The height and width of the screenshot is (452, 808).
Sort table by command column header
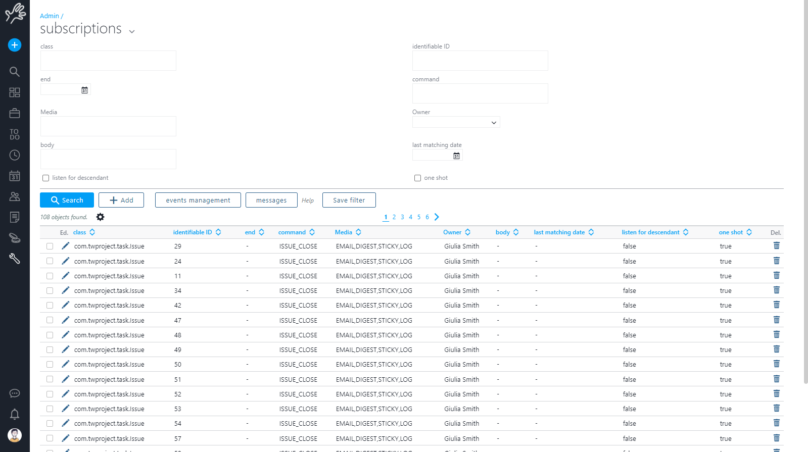292,232
